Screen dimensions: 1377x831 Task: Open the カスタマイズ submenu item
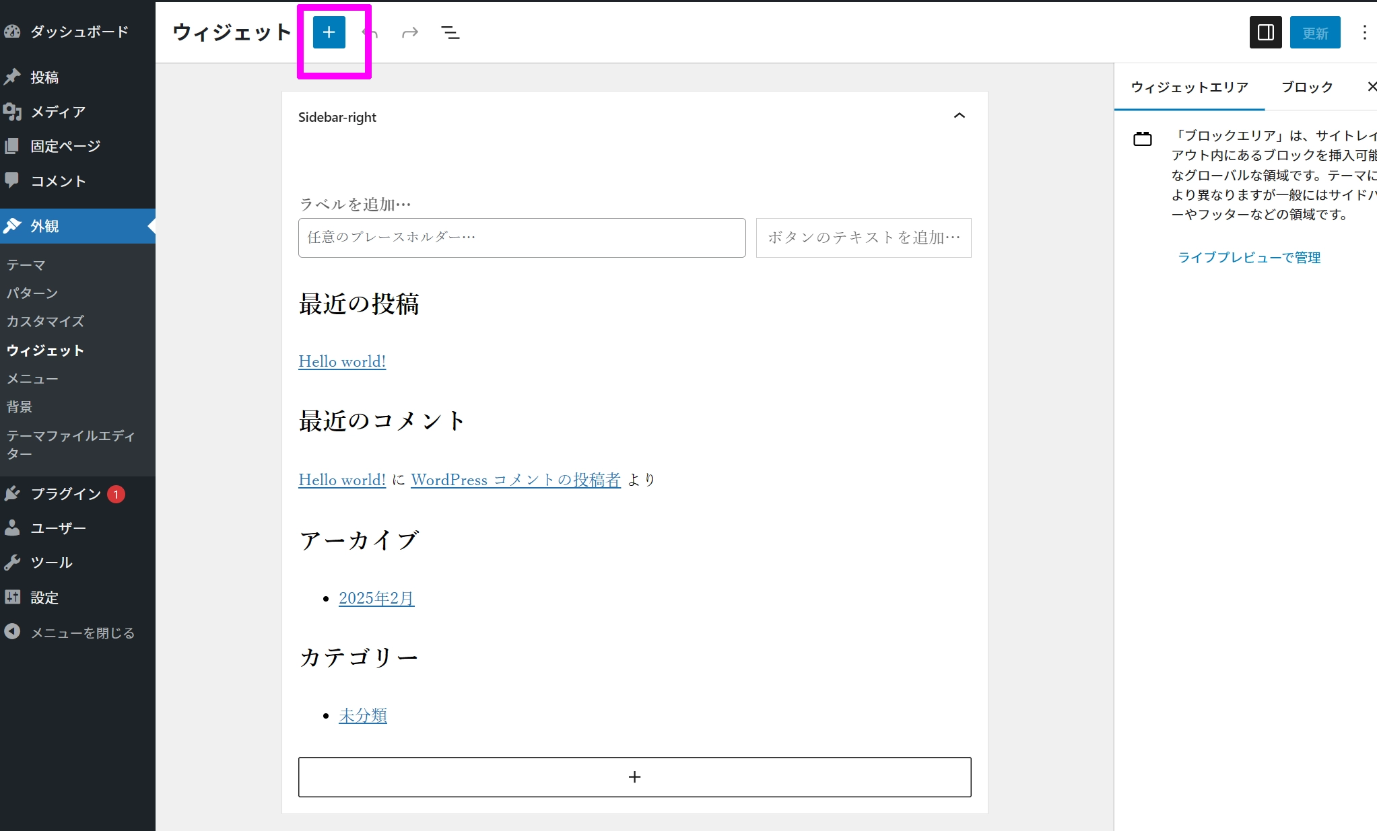coord(45,321)
